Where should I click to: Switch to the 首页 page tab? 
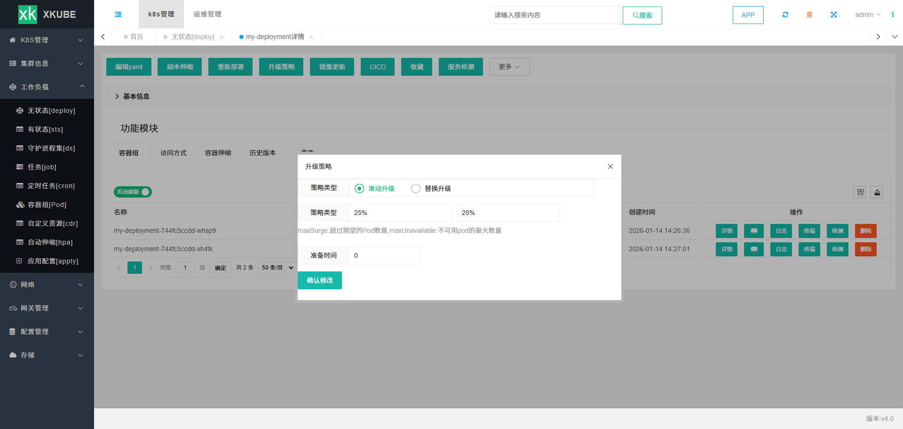click(134, 37)
